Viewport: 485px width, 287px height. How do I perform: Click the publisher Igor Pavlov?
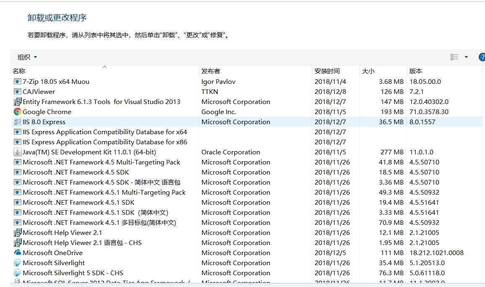tap(218, 82)
